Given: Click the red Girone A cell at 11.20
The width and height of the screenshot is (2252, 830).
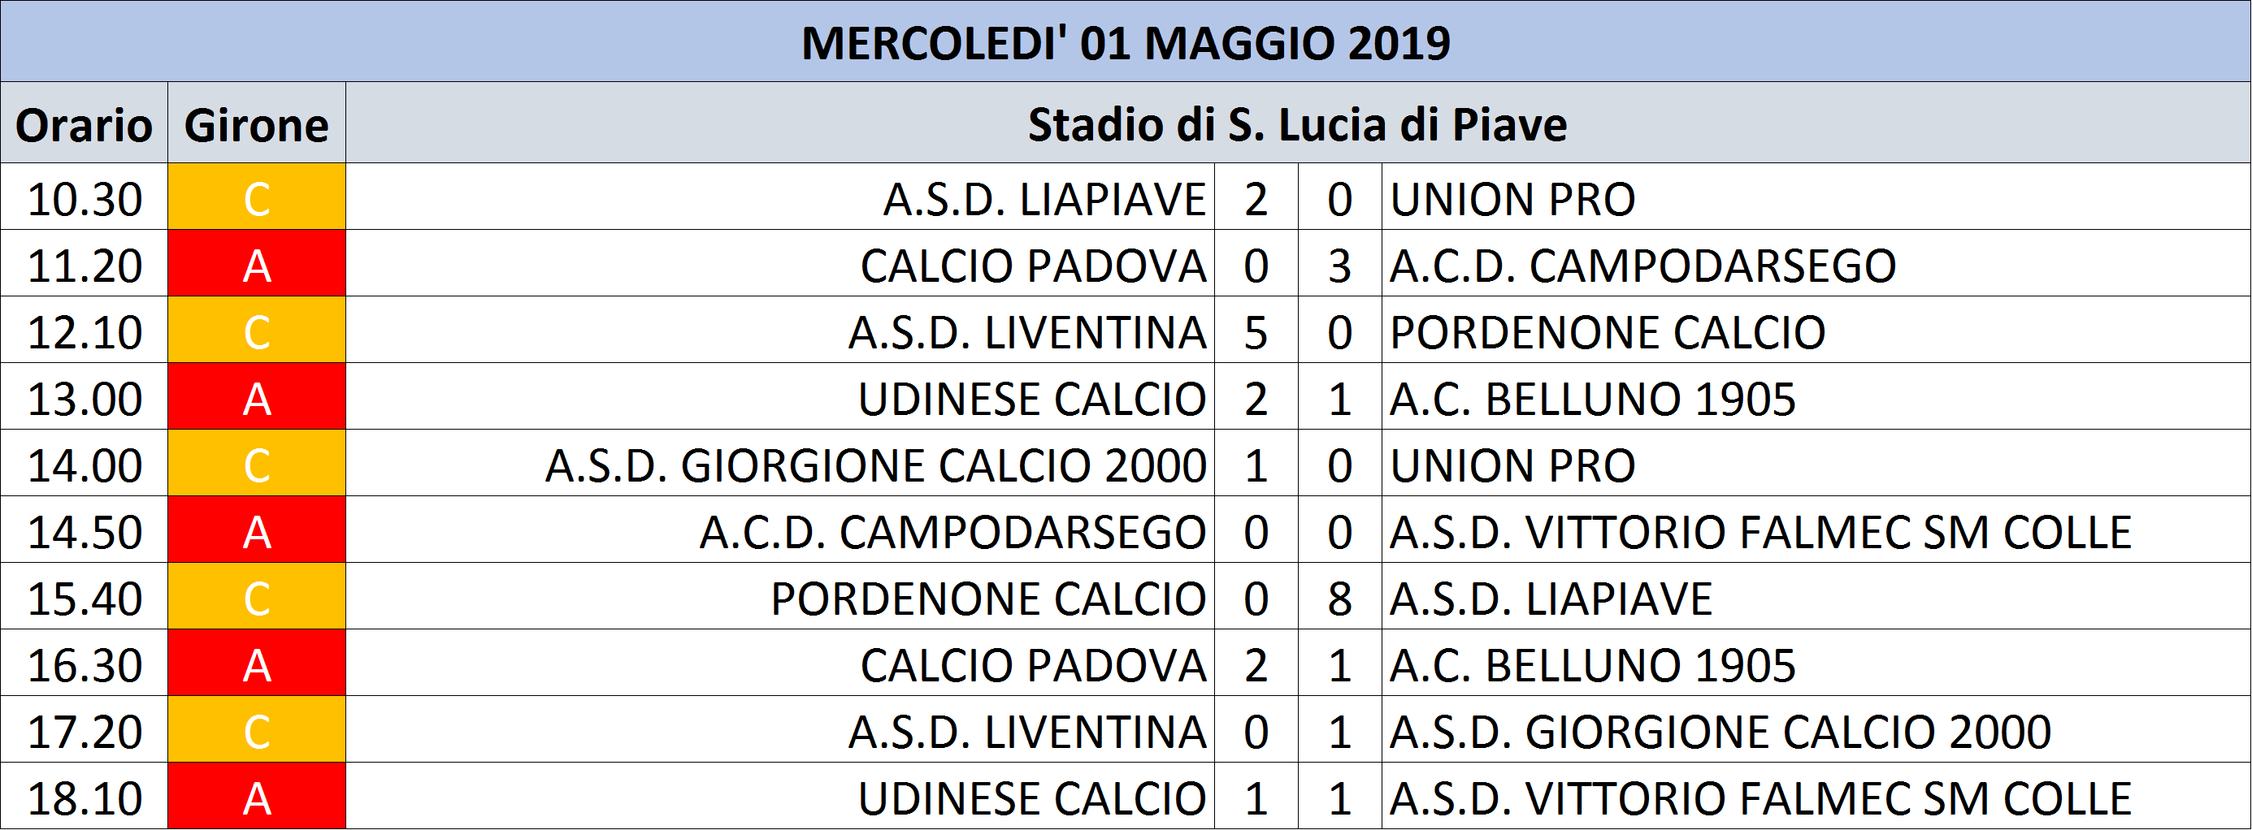Looking at the screenshot, I should coord(256,263).
